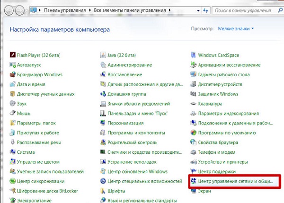Viewport: 284px width, 203px height.
Task: Open the Мелкие значки view dropdown
Action: coord(236,28)
